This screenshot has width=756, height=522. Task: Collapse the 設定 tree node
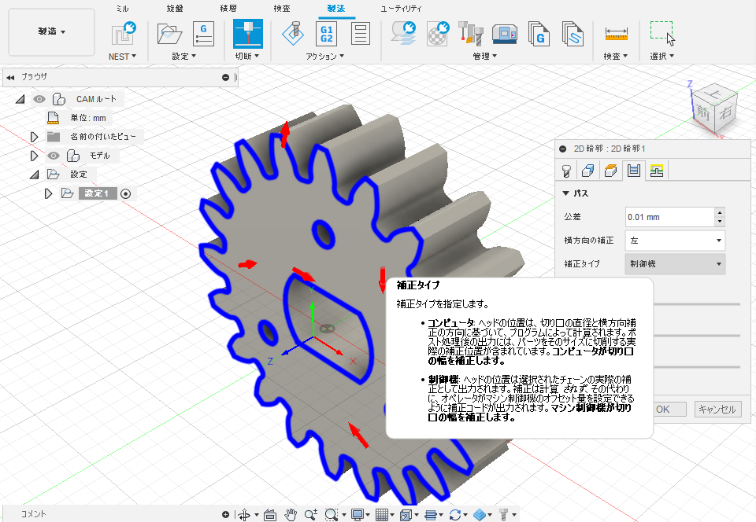(34, 175)
